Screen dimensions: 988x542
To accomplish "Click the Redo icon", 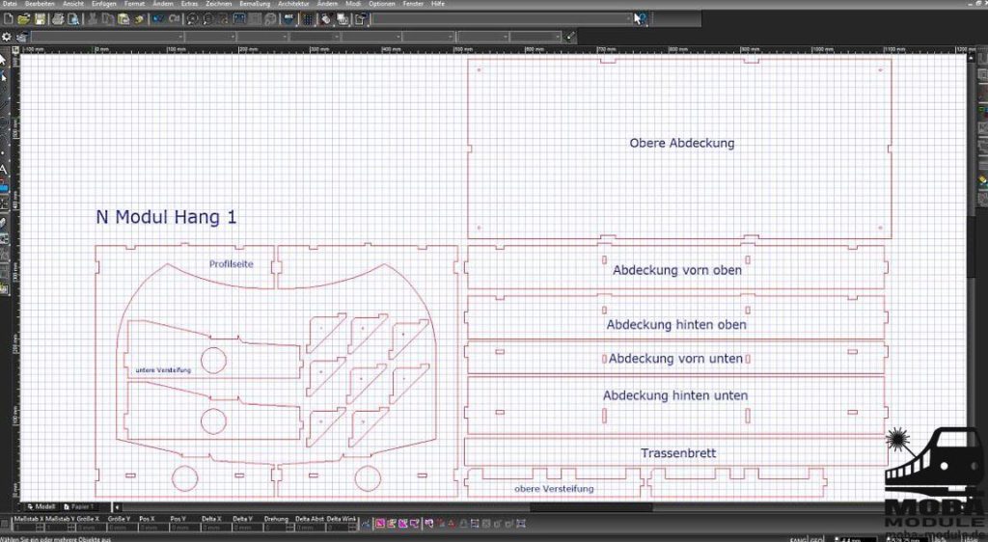I will point(174,19).
